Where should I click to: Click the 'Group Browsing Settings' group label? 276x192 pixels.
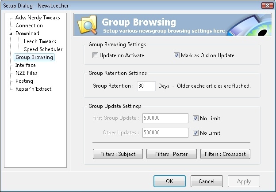[117, 44]
